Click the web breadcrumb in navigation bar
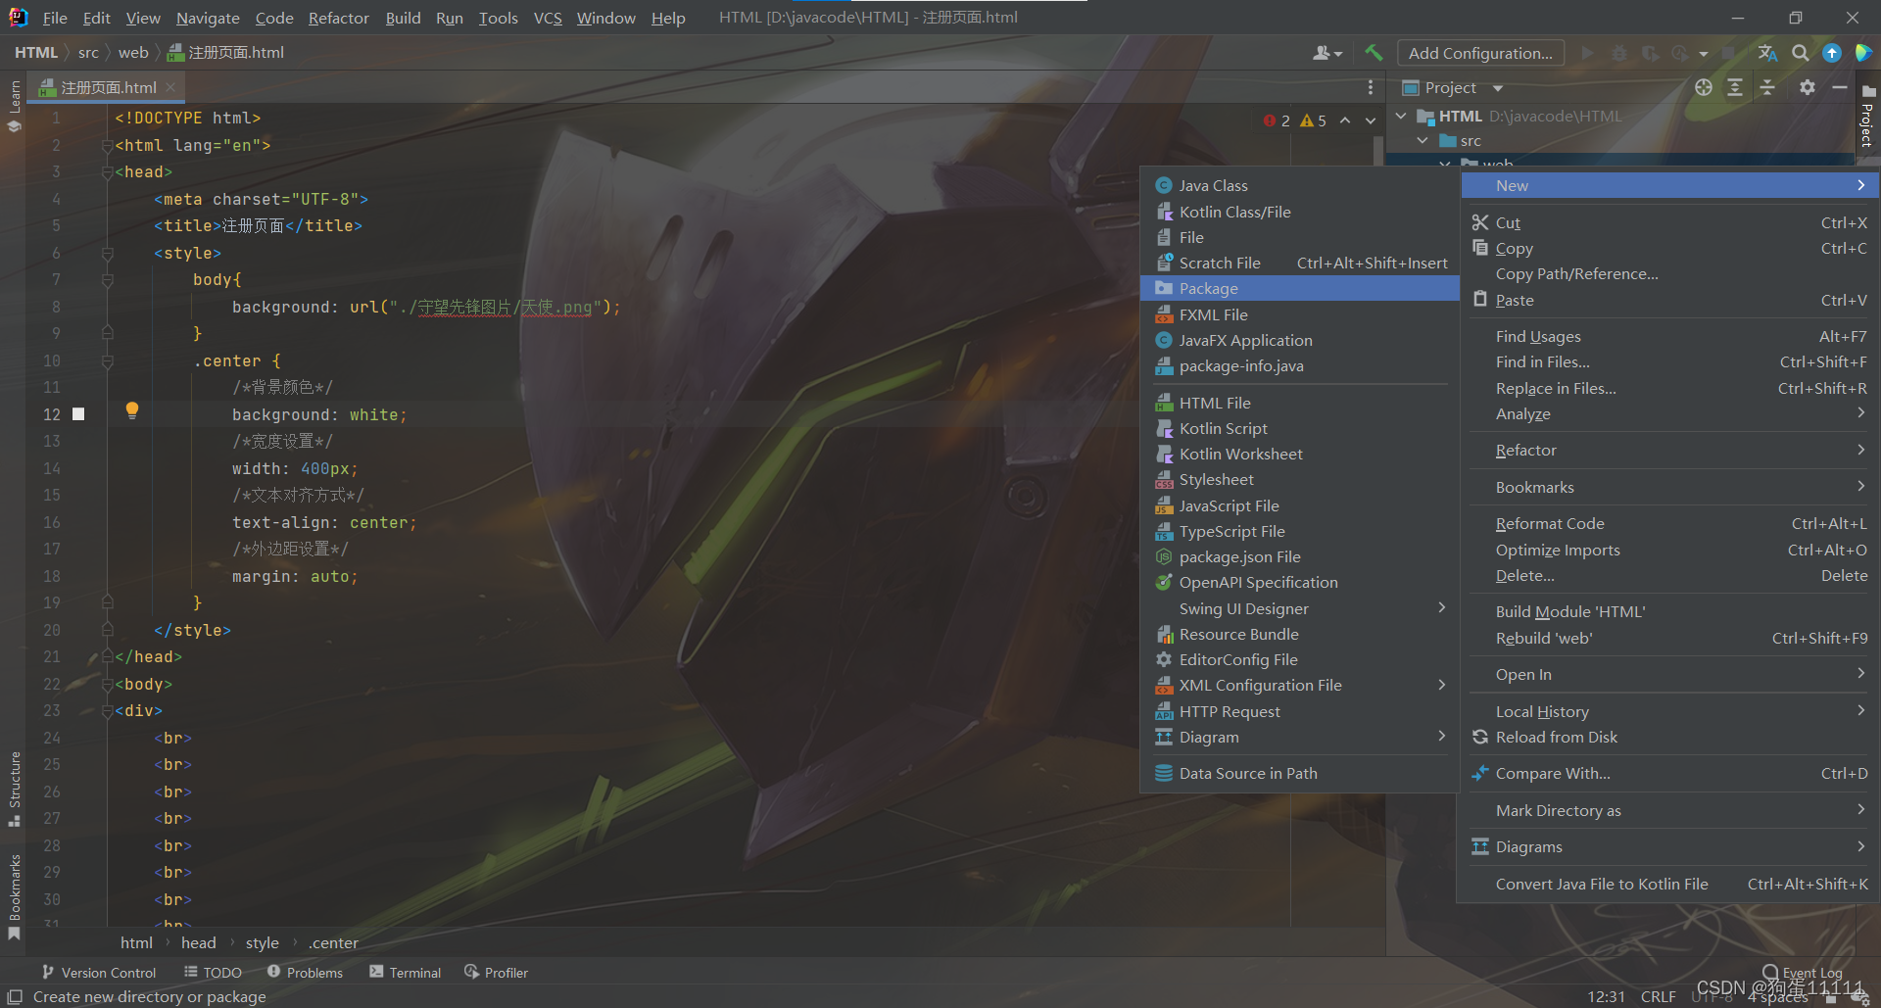The height and width of the screenshot is (1008, 1881). 133,52
